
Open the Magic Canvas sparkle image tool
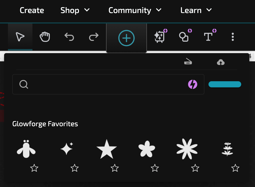pos(159,37)
